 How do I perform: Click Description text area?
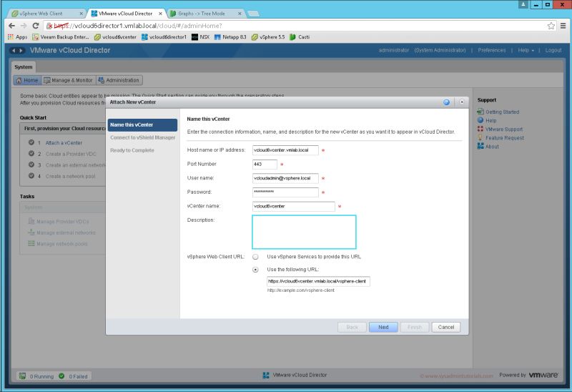[304, 232]
